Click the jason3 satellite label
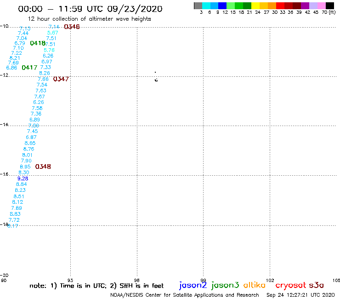Screen dimensions: 340x299 click(x=225, y=285)
